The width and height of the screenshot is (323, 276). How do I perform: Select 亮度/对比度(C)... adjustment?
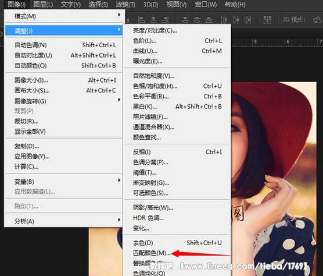click(177, 30)
